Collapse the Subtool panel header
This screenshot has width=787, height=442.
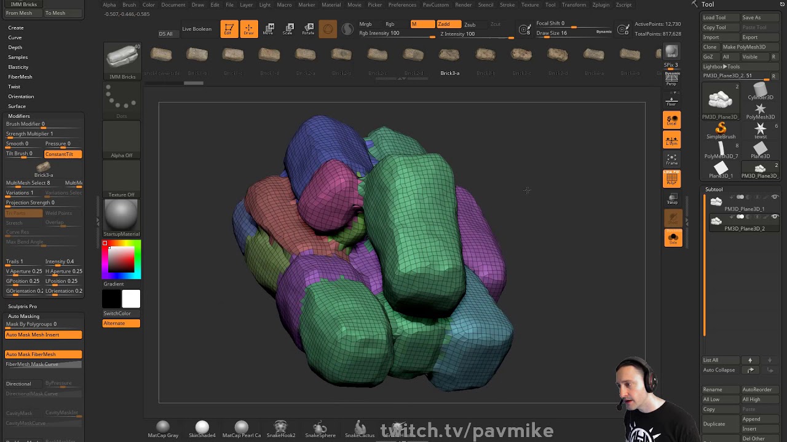click(714, 189)
